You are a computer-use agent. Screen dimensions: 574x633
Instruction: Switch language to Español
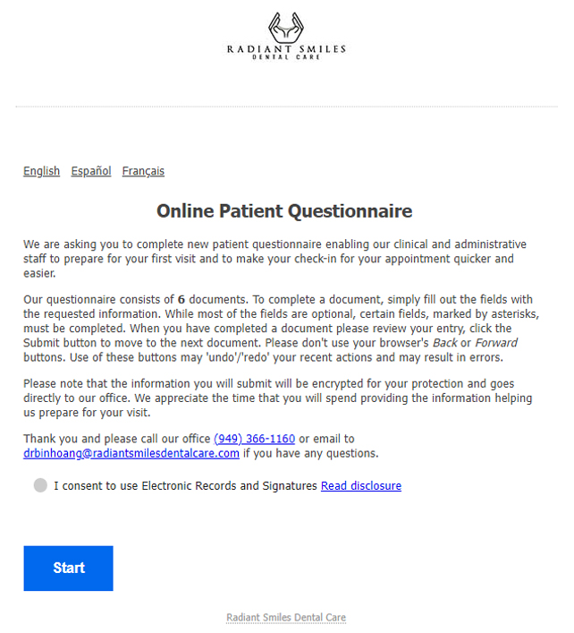(x=91, y=171)
